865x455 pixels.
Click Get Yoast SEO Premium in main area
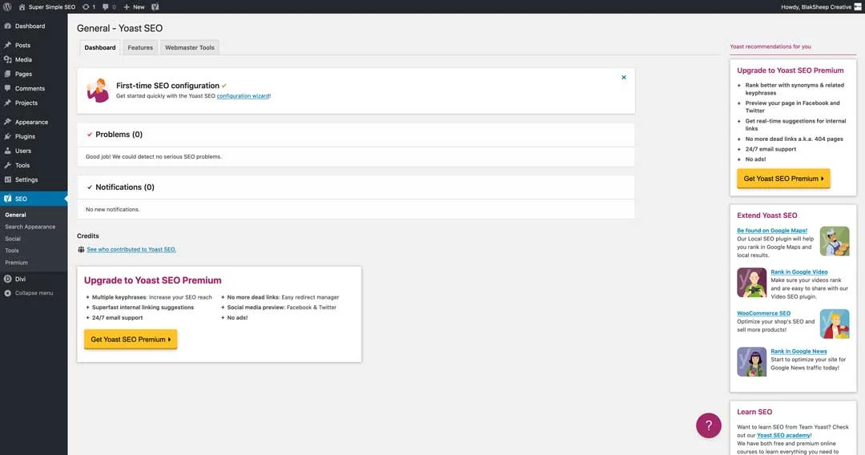point(131,339)
